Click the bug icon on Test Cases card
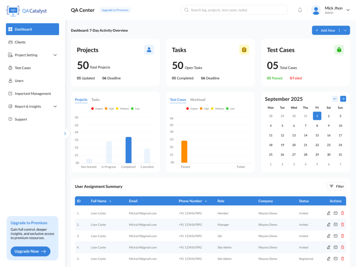Image resolution: width=356 pixels, height=267 pixels. click(x=339, y=50)
